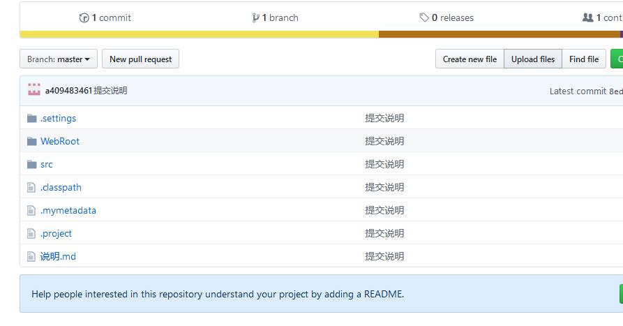Open the 1 commit tab
Viewport: 623px width, 326px height.
[111, 18]
